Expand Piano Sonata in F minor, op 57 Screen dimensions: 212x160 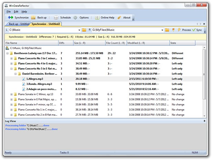(11, 105)
